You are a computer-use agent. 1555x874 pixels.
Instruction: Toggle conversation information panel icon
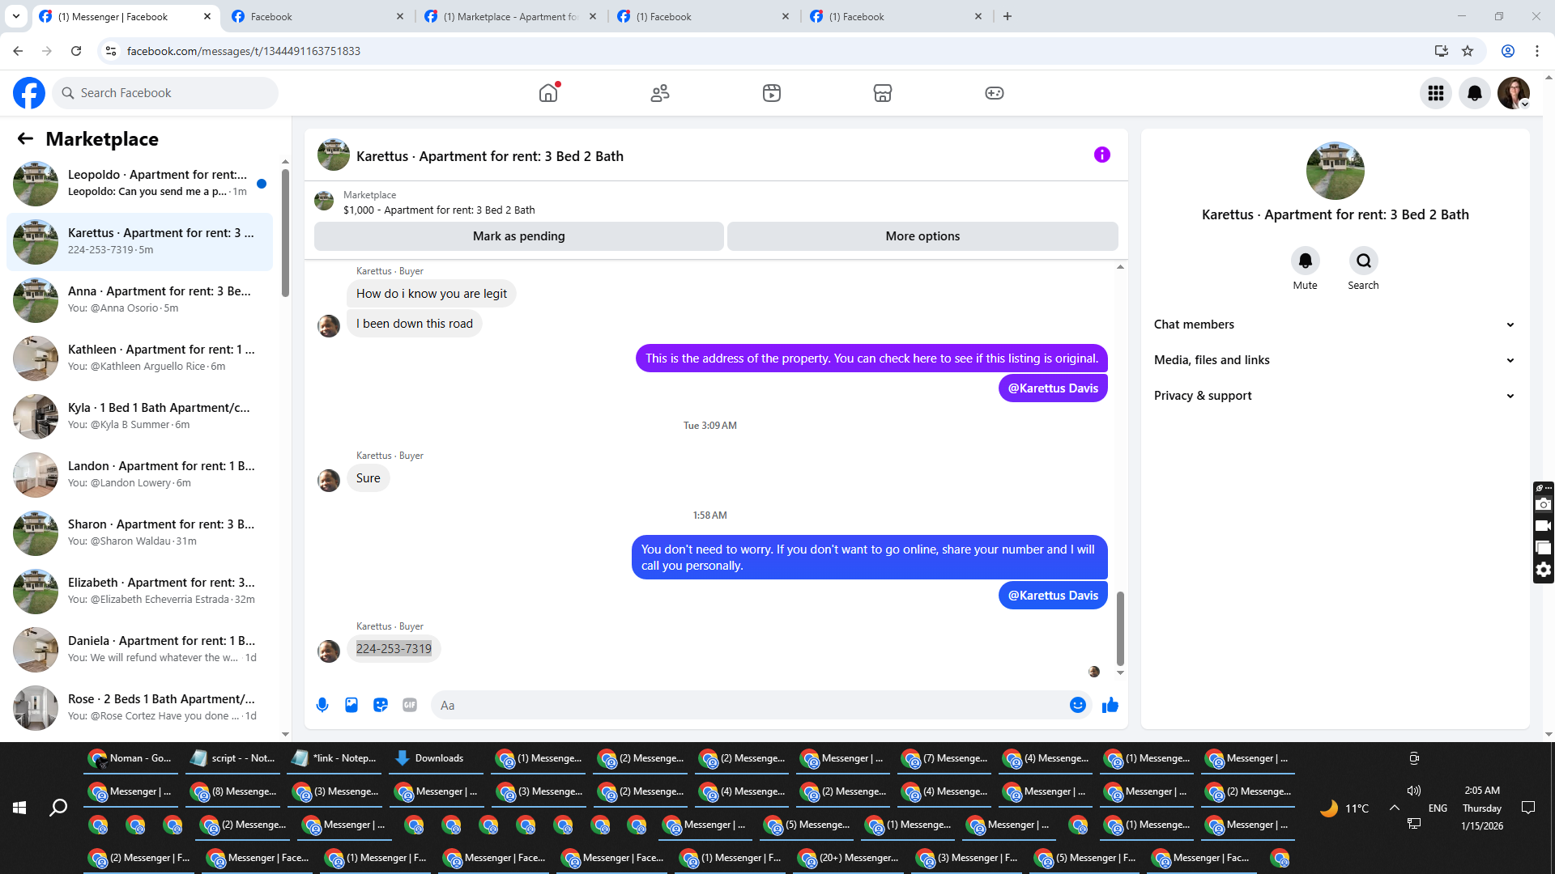point(1101,155)
